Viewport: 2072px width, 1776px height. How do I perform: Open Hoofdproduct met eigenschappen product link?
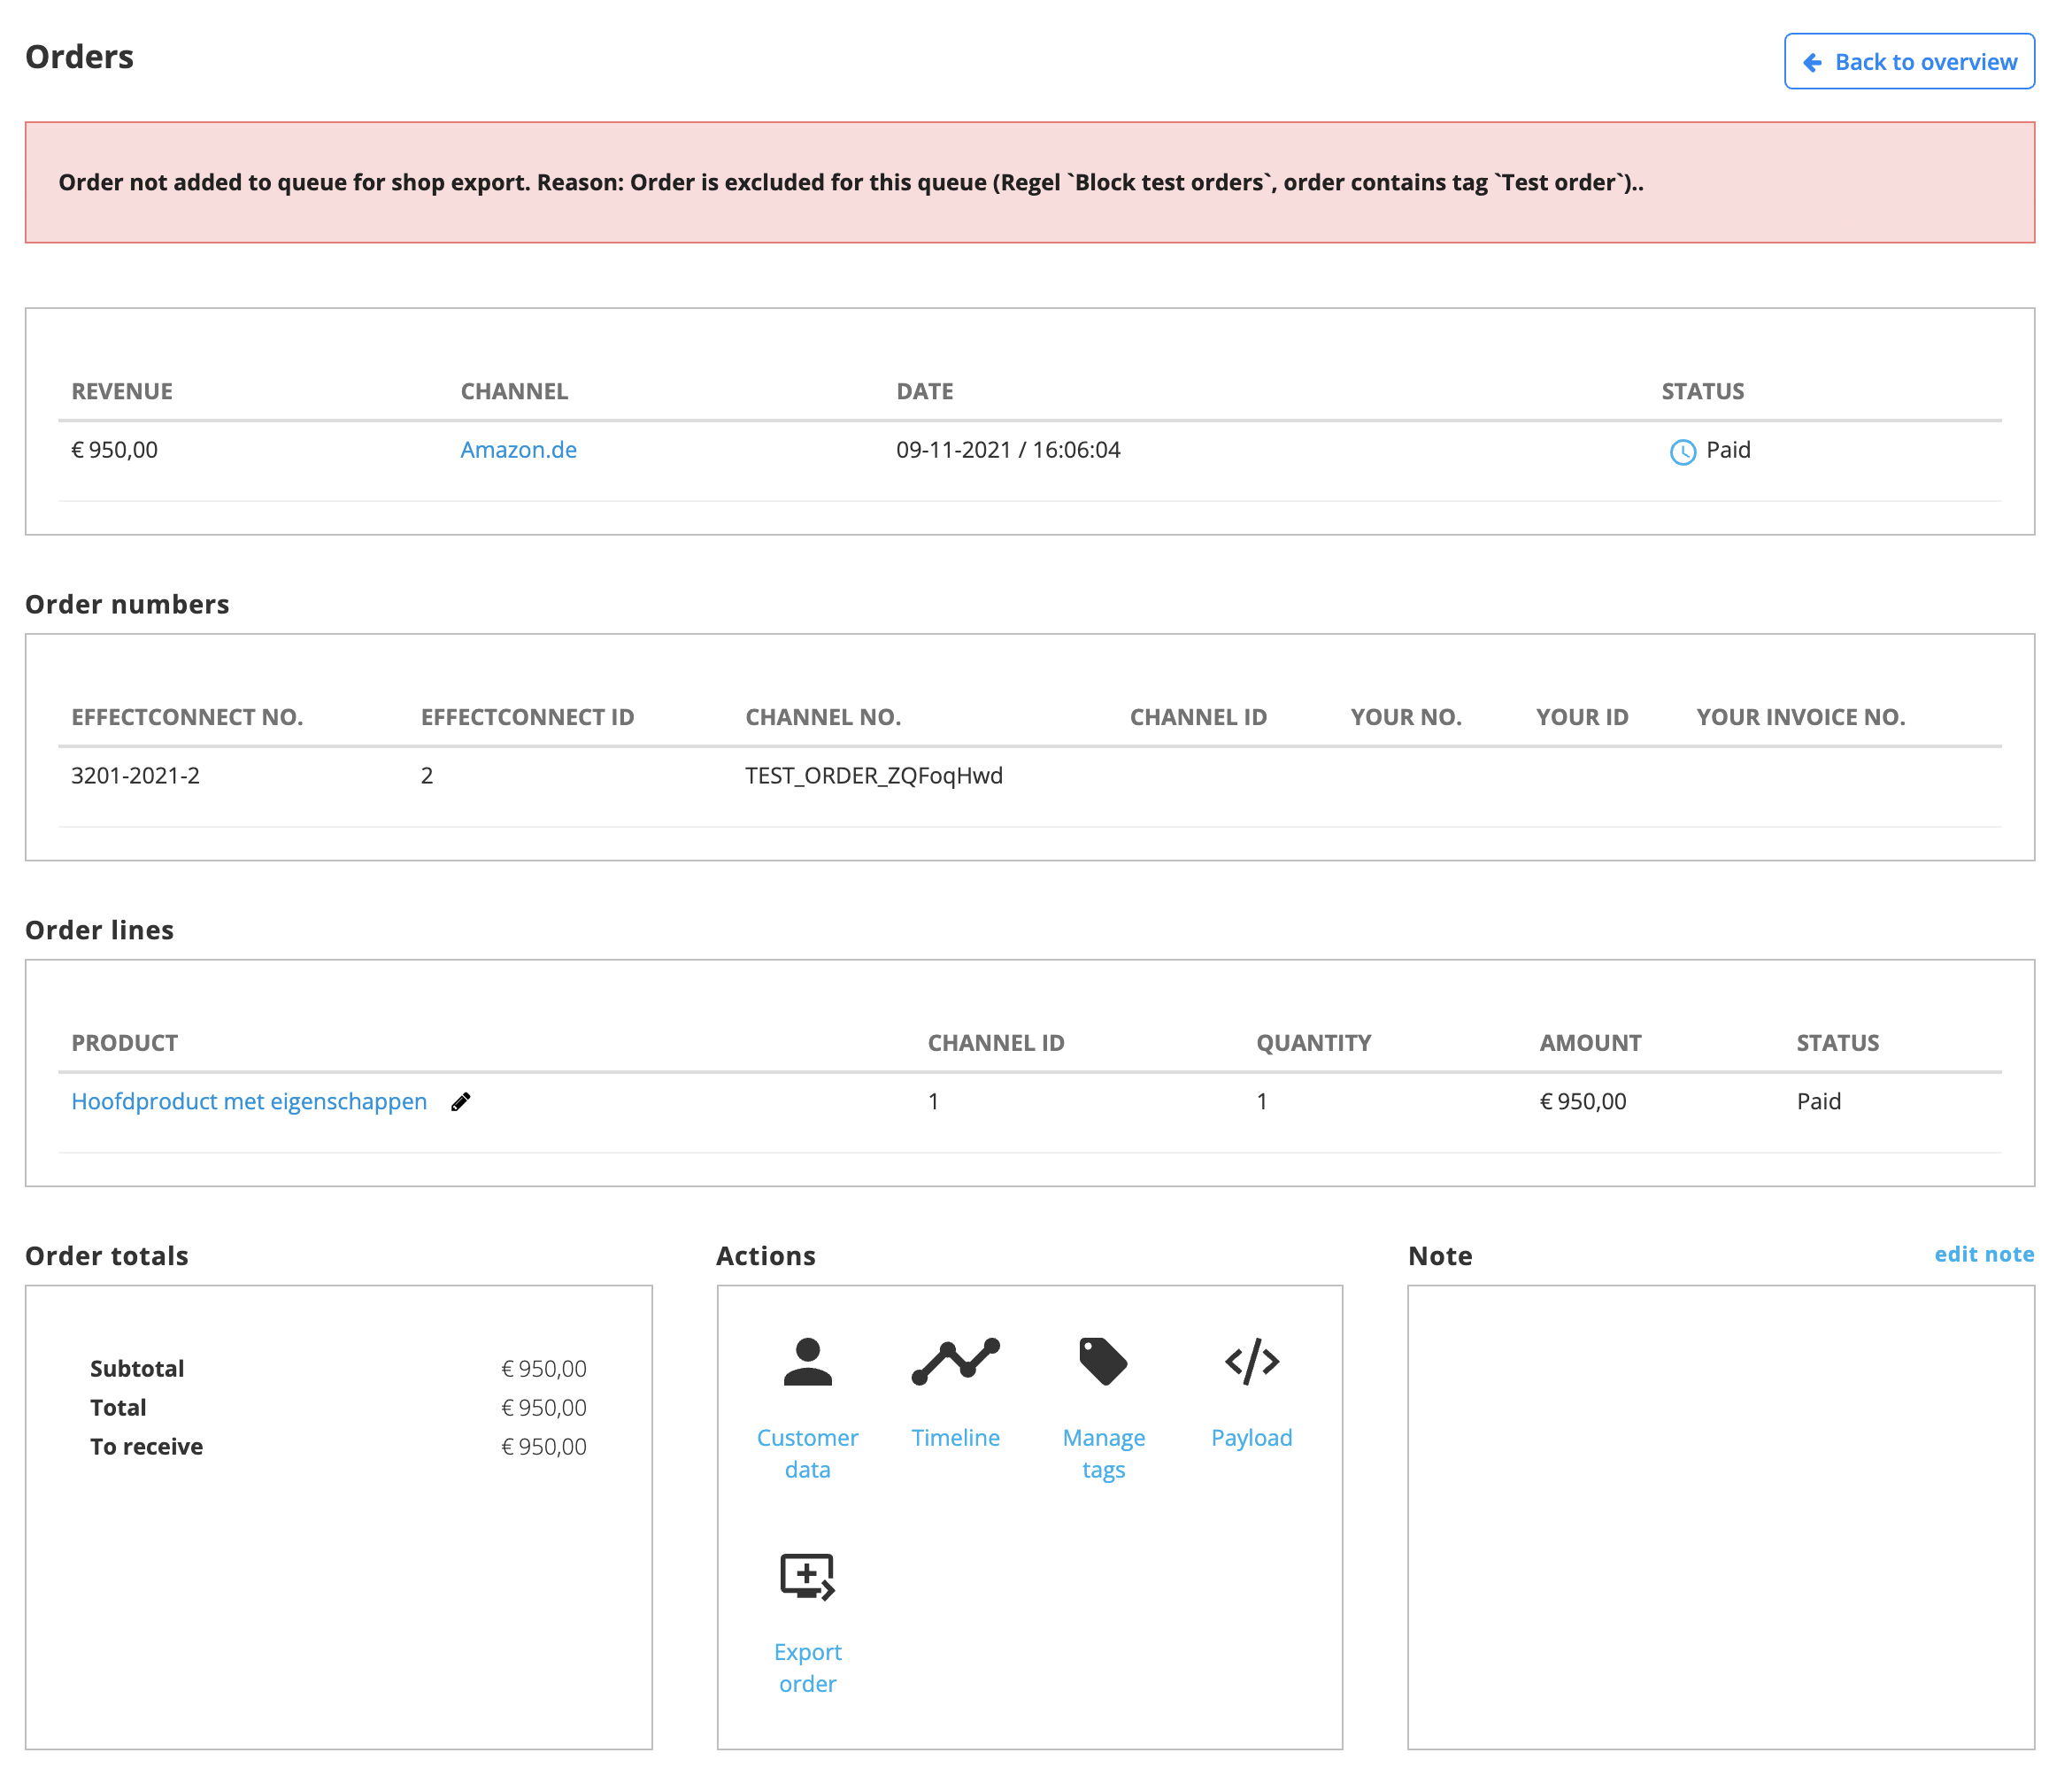(249, 1101)
